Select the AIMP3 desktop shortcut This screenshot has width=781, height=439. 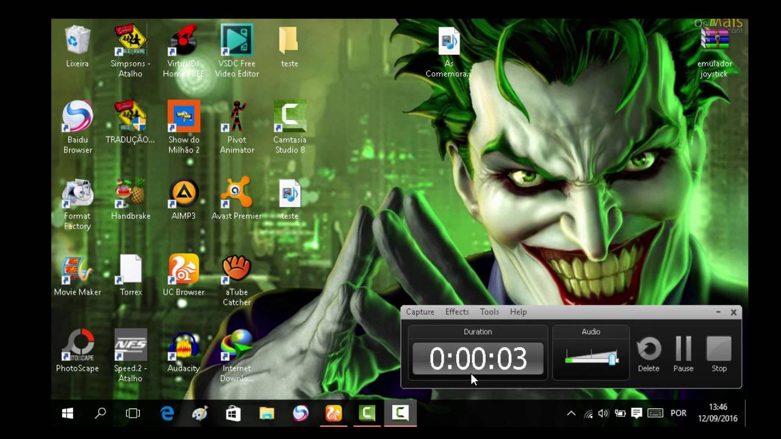184,199
